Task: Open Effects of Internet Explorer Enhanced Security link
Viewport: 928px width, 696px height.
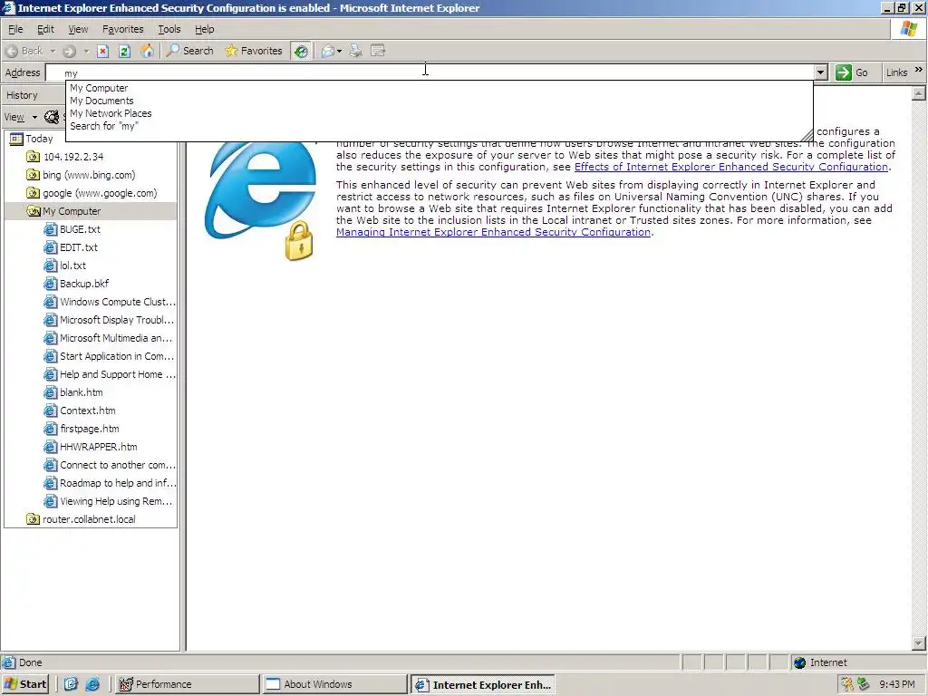Action: pyautogui.click(x=731, y=167)
